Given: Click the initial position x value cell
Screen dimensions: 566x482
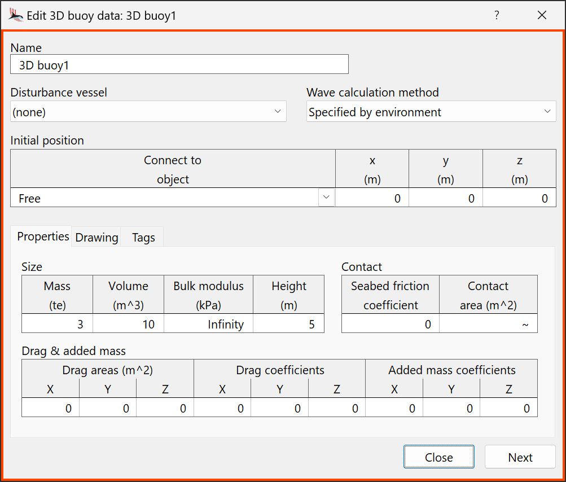Looking at the screenshot, I should [372, 198].
